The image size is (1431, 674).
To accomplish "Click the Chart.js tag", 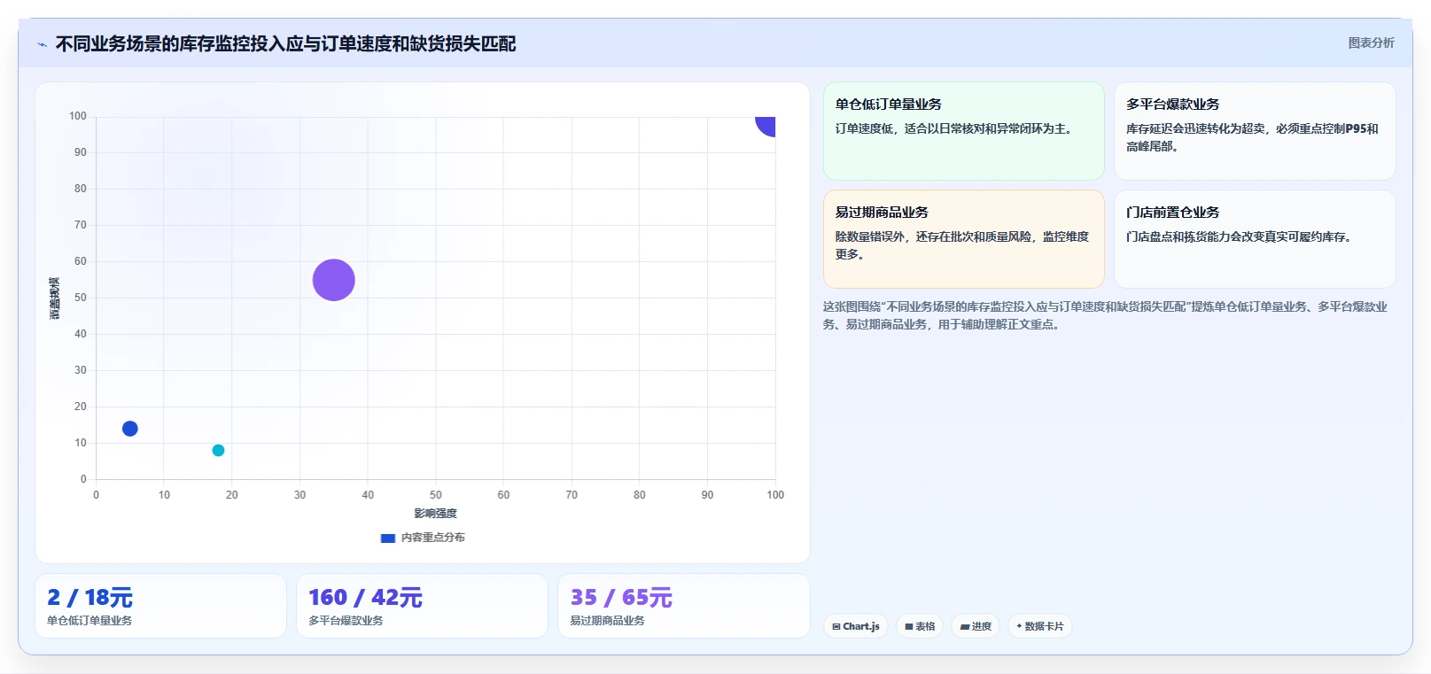I will (x=856, y=626).
